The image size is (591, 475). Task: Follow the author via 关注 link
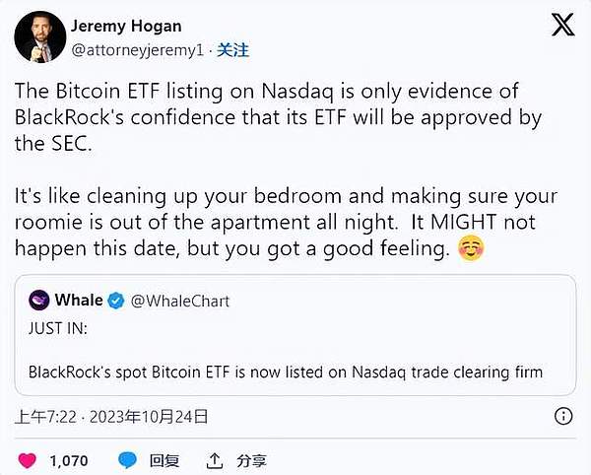click(x=232, y=47)
